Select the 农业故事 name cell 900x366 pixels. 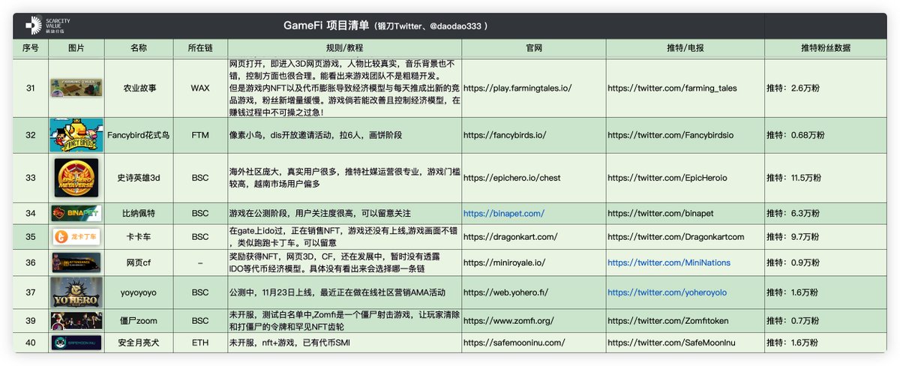point(139,88)
